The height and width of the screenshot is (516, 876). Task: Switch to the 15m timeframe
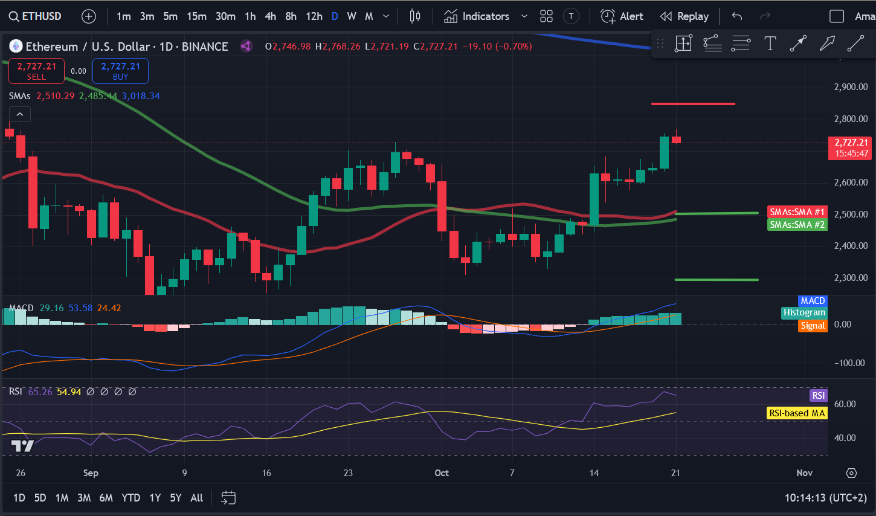[196, 16]
